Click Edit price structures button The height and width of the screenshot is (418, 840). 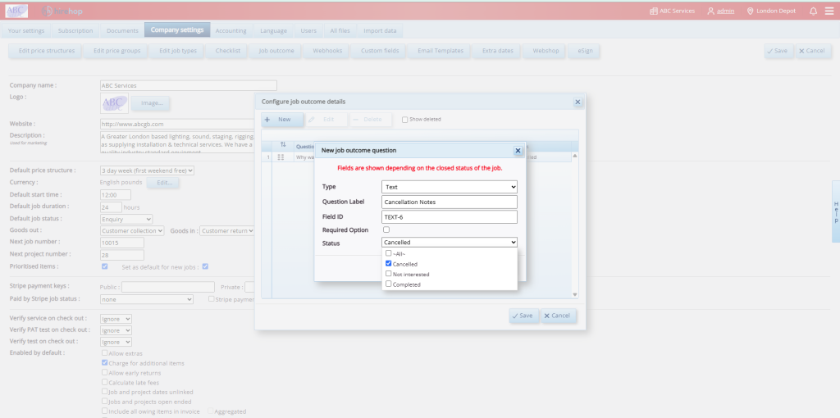(46, 51)
